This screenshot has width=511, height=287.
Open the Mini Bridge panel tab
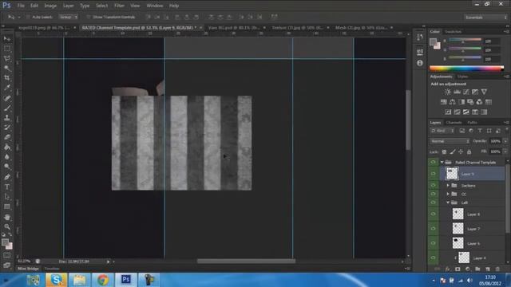click(x=28, y=269)
